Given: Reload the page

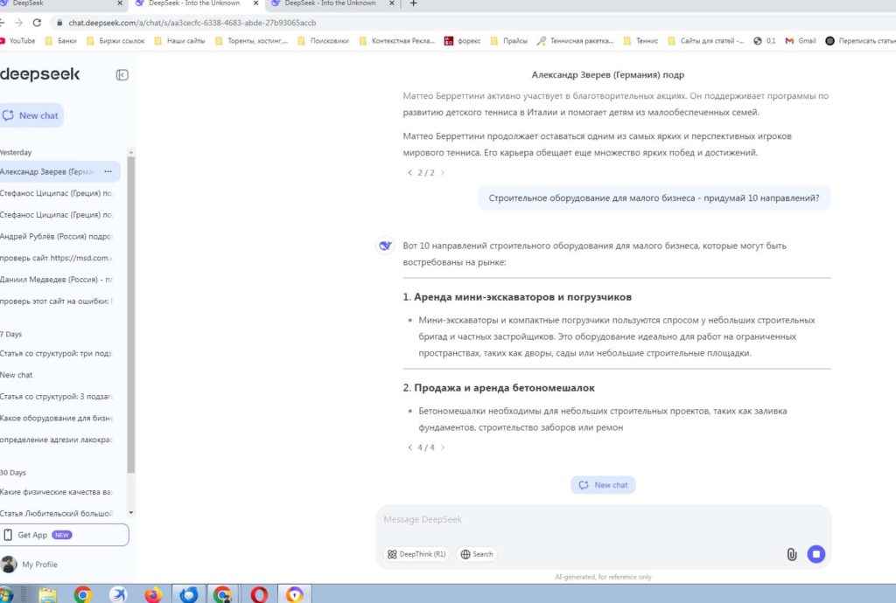Looking at the screenshot, I should [x=37, y=23].
